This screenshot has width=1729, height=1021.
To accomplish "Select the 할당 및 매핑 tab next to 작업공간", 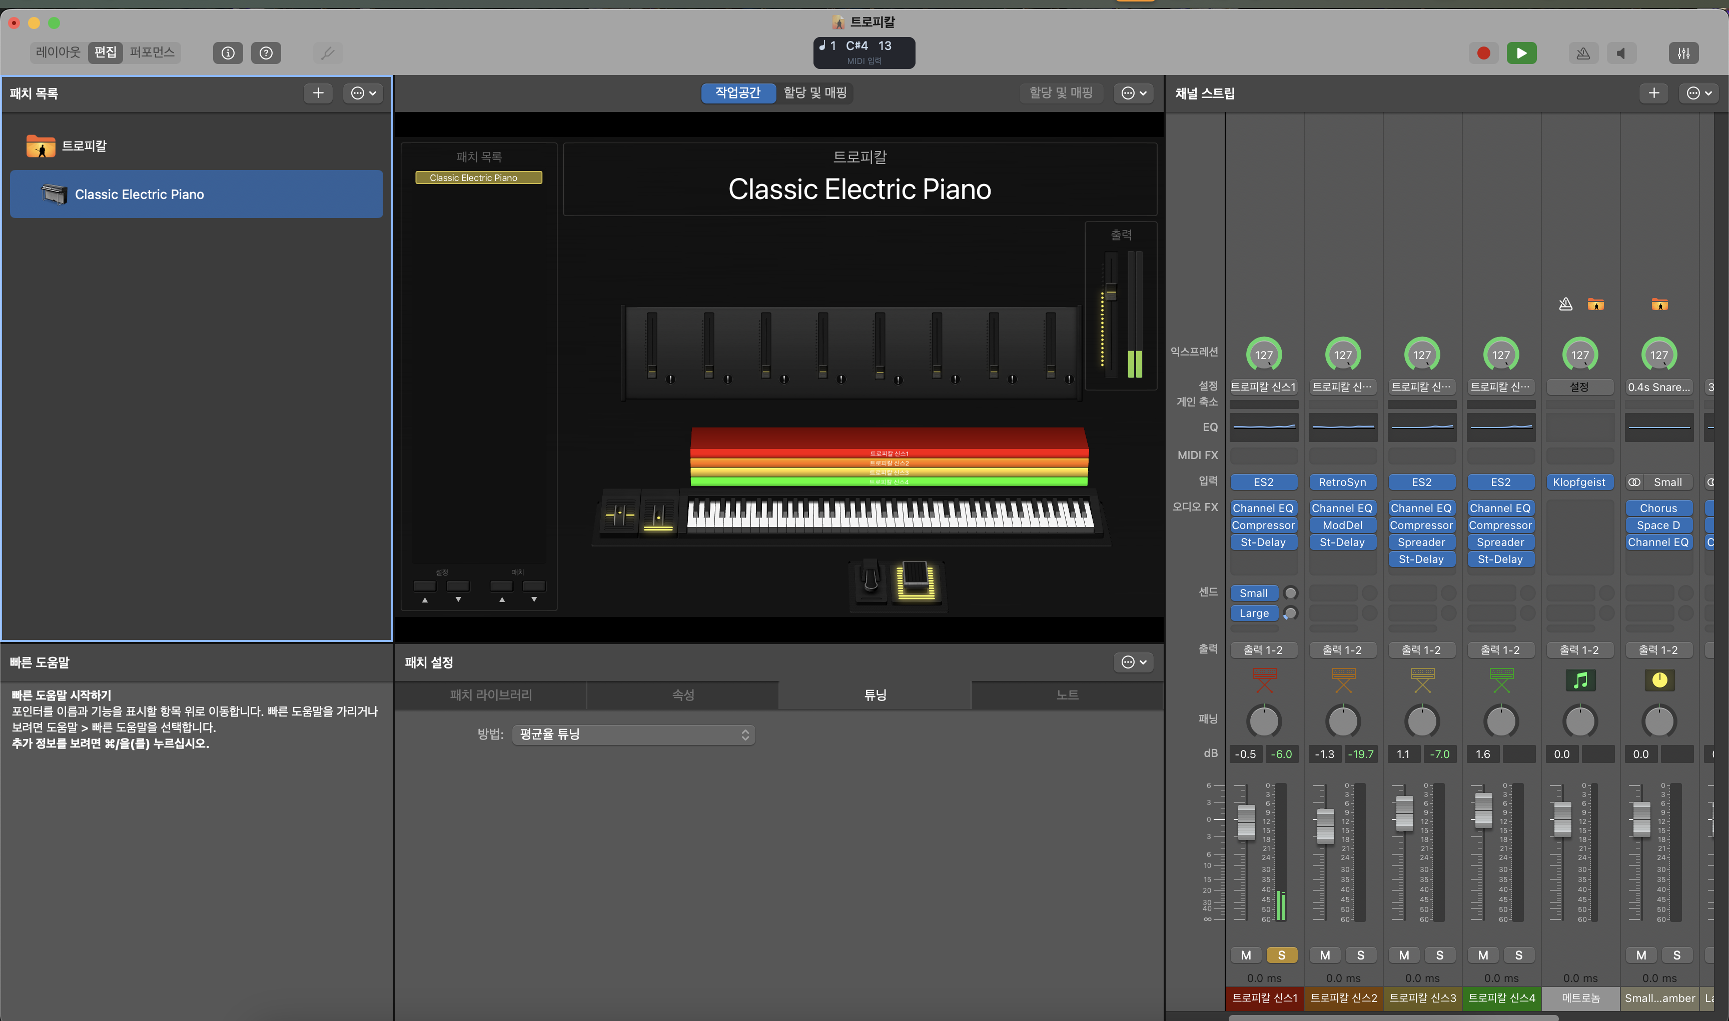I will 815,93.
